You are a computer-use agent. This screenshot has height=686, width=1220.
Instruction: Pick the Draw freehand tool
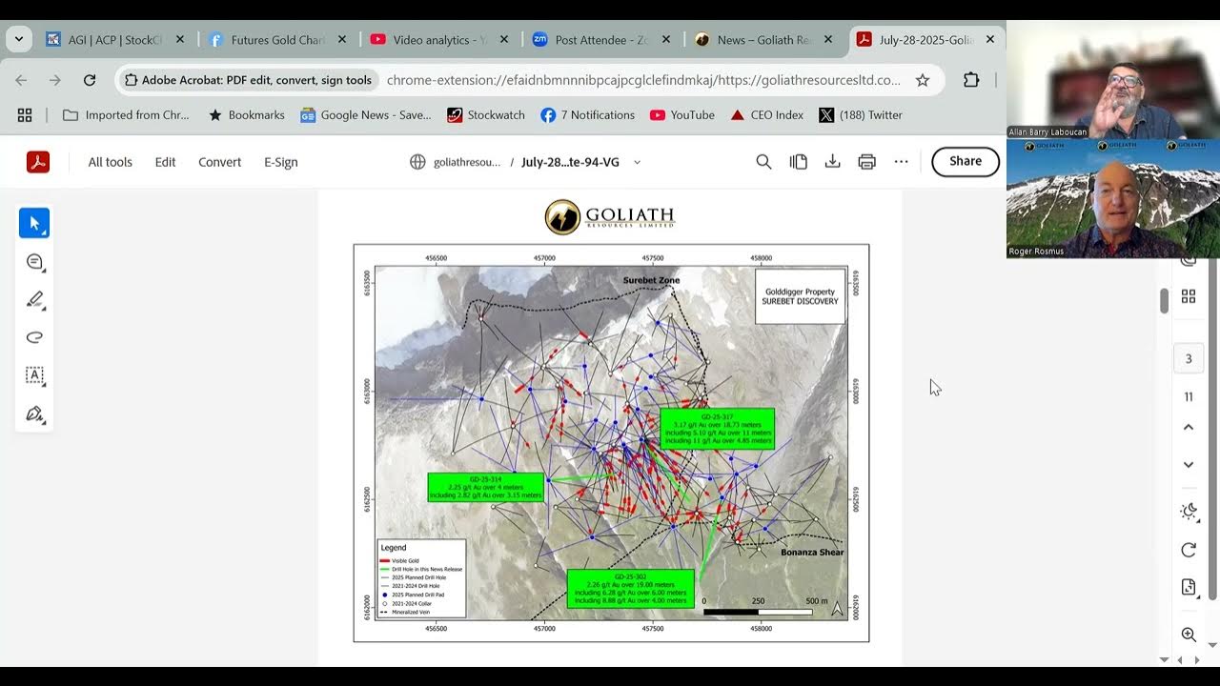pyautogui.click(x=34, y=336)
